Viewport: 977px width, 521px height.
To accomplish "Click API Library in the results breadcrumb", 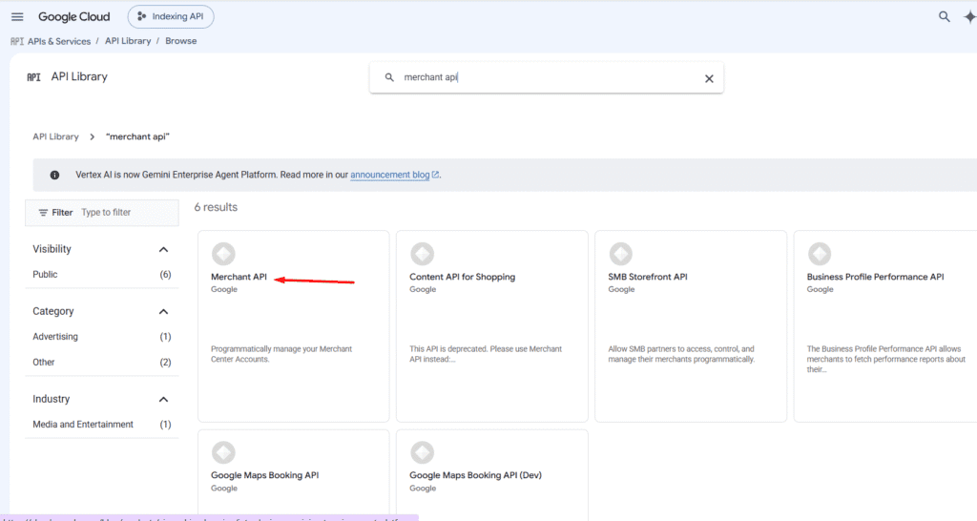I will (x=55, y=136).
